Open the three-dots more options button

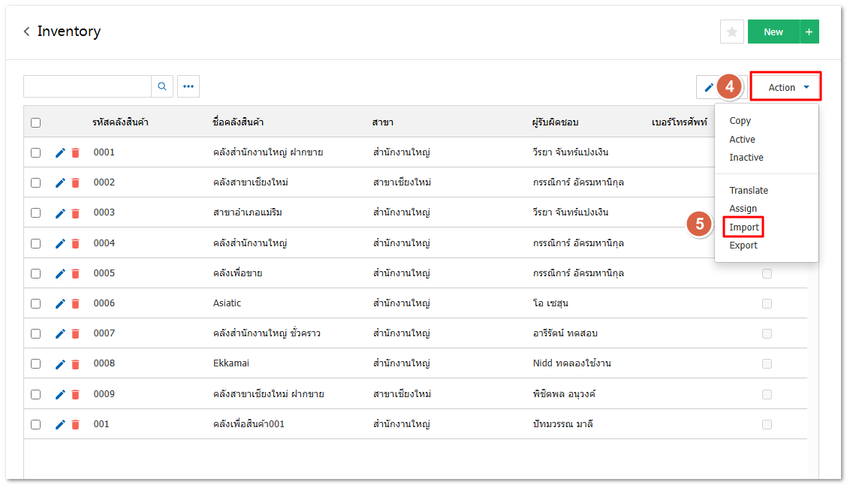(x=188, y=86)
